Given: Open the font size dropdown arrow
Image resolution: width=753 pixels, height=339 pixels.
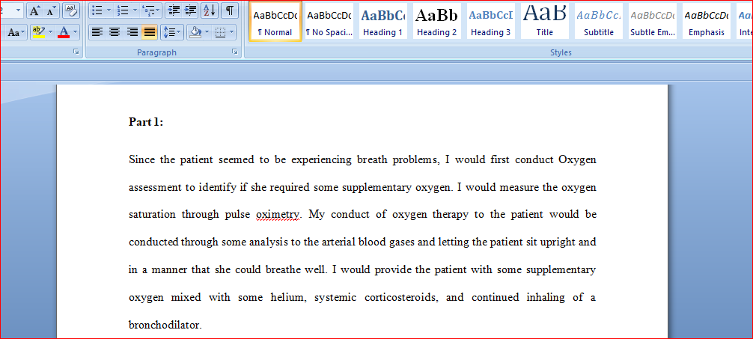Looking at the screenshot, I should [x=18, y=10].
